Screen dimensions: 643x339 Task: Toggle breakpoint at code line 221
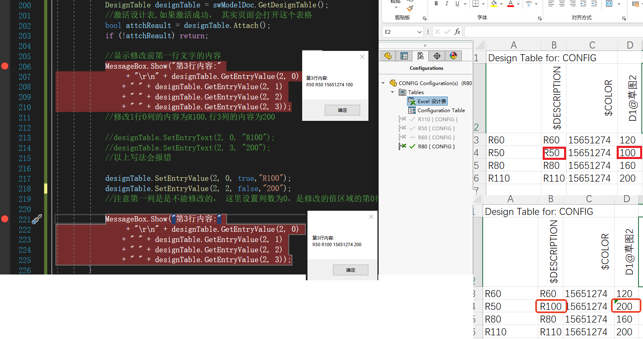point(5,219)
